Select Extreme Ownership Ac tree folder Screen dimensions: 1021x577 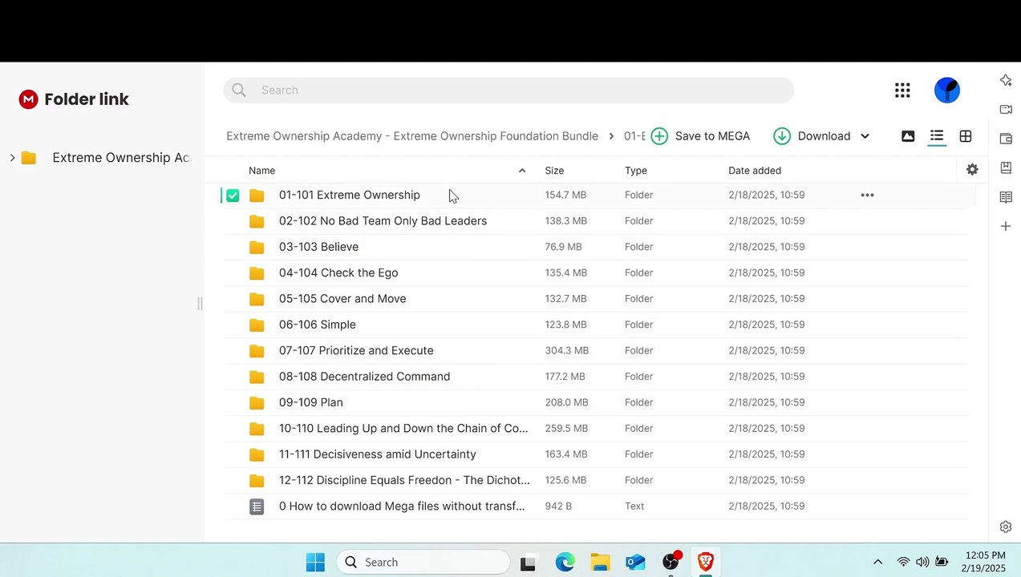[x=120, y=158]
